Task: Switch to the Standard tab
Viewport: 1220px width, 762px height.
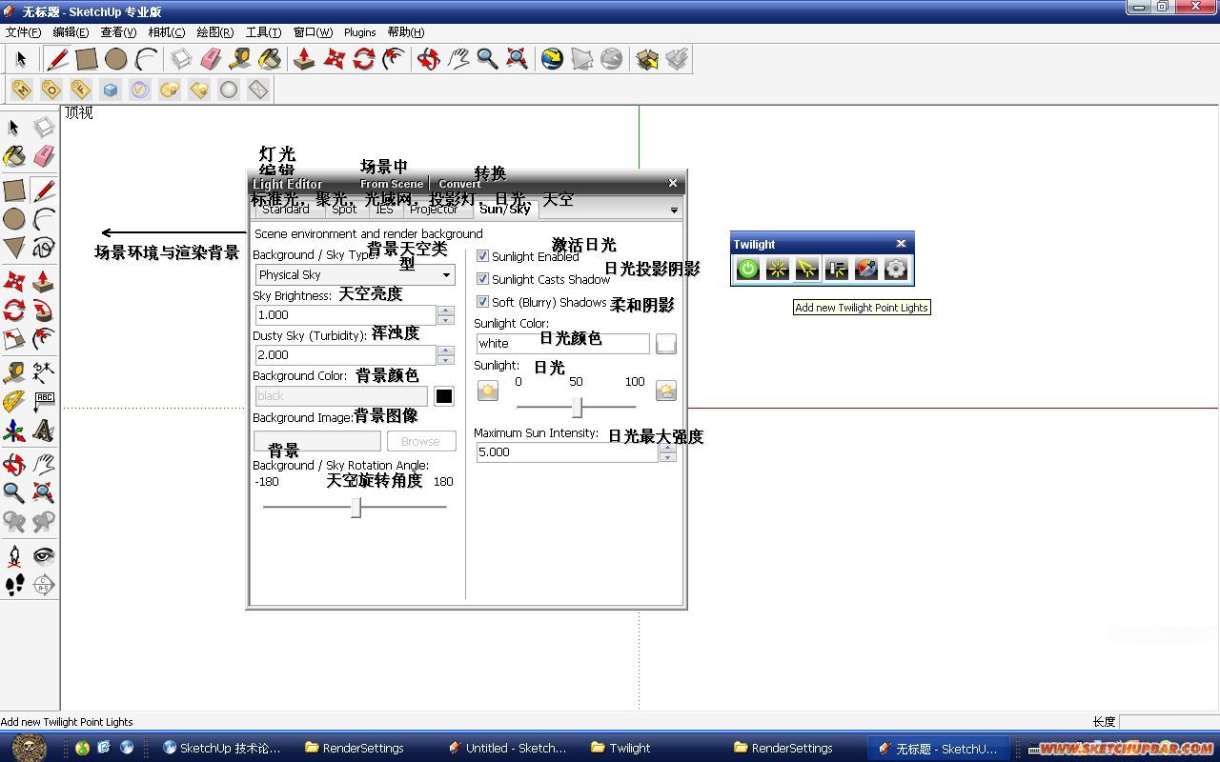Action: pos(285,210)
